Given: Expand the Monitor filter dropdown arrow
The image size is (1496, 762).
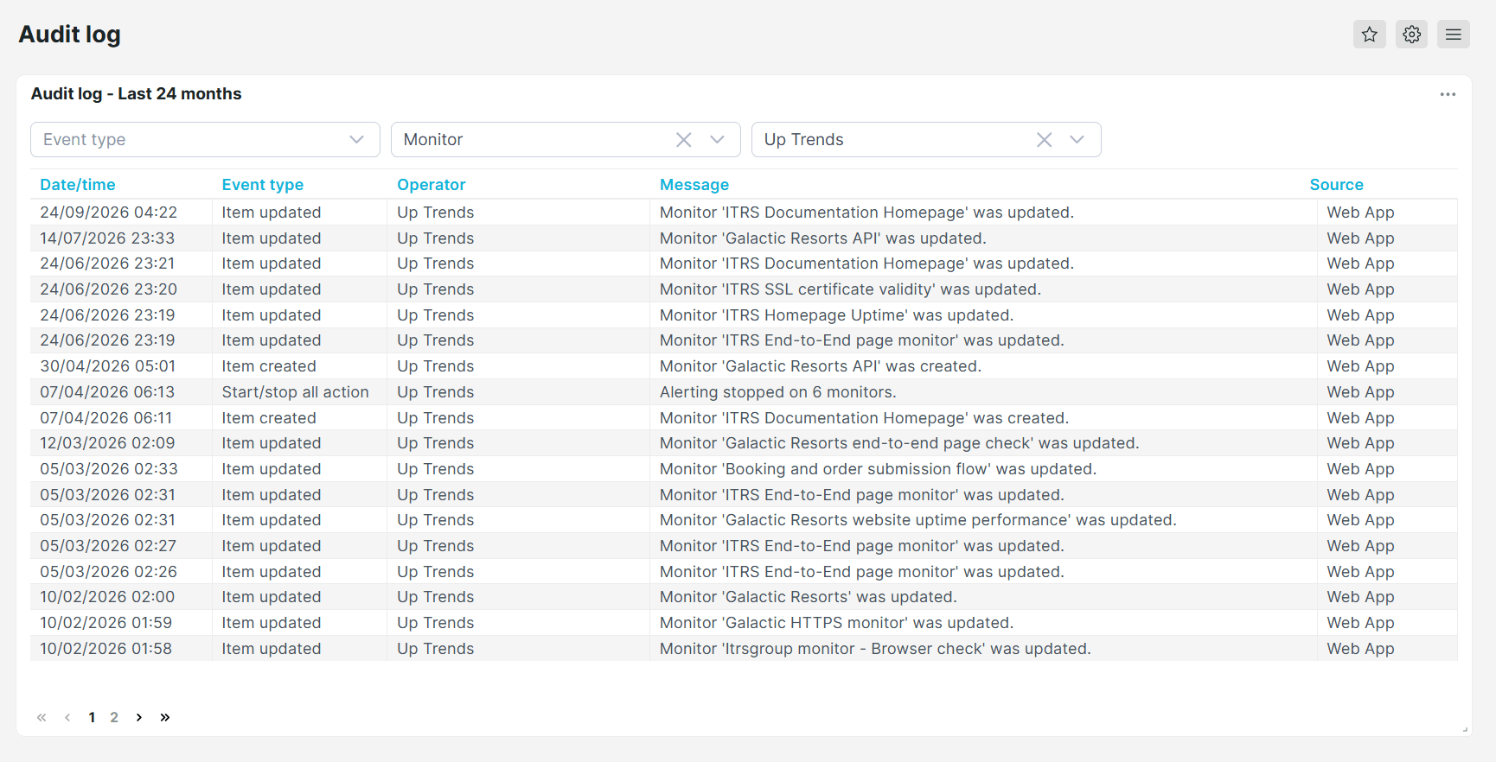Looking at the screenshot, I should click(717, 140).
